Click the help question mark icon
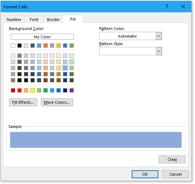Viewport: 195px width, 184px height. click(x=167, y=7)
